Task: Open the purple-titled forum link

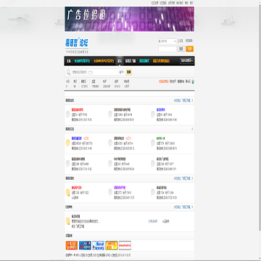Action: 120,188
